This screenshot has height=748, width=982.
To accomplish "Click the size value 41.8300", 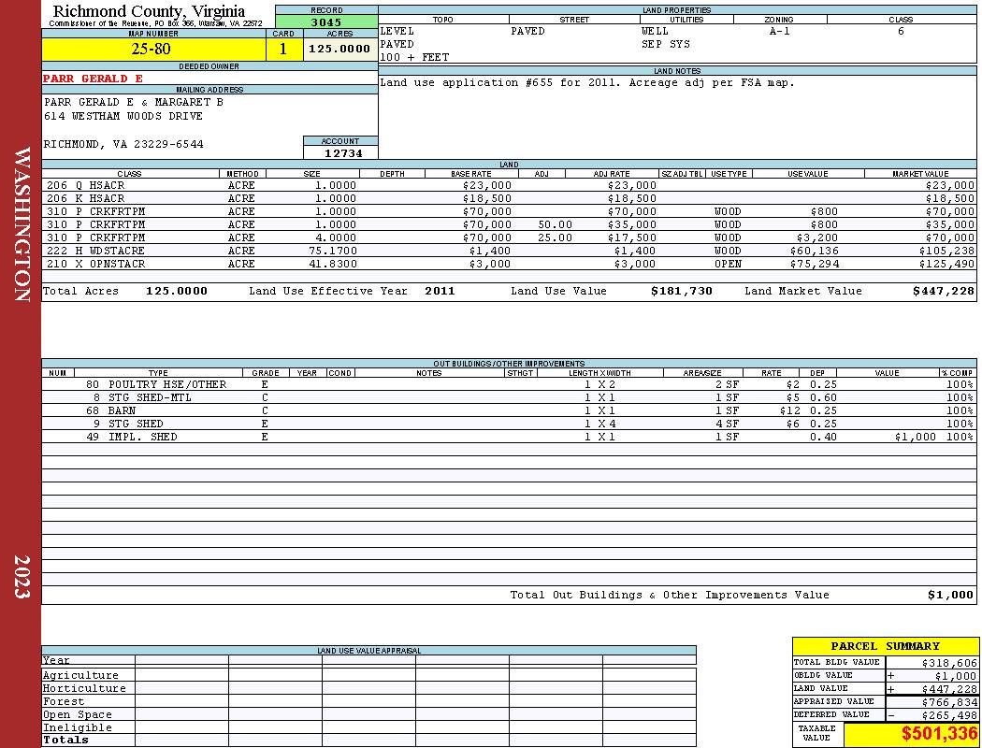I will click(x=333, y=264).
